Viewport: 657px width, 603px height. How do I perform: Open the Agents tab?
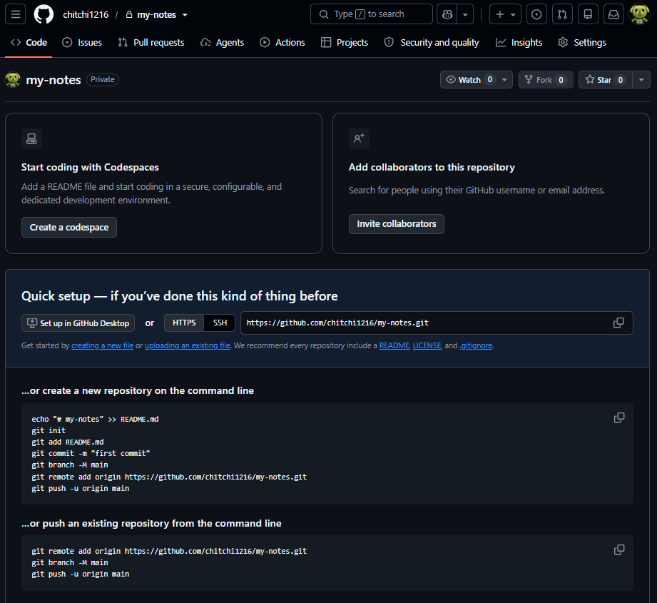[223, 42]
